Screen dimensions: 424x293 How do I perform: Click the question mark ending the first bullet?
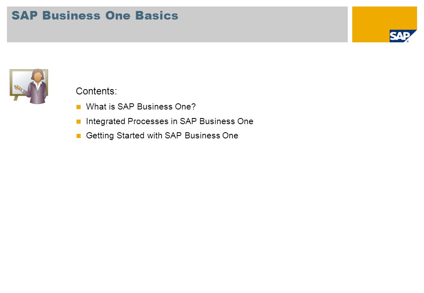coord(193,107)
